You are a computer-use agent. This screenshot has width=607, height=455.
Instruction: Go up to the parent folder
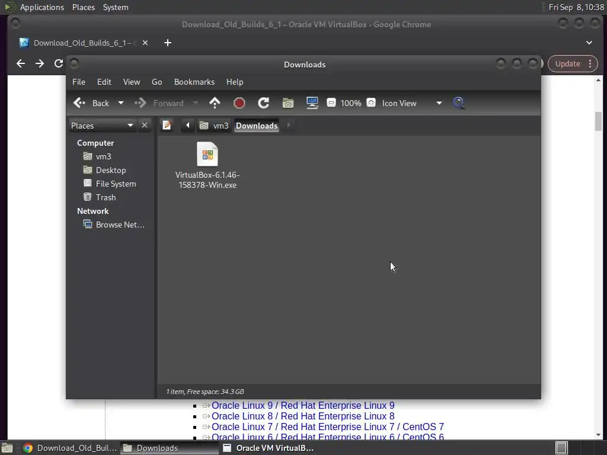pos(215,103)
